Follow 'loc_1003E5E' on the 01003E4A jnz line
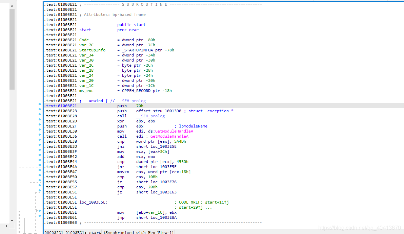 click(164, 167)
